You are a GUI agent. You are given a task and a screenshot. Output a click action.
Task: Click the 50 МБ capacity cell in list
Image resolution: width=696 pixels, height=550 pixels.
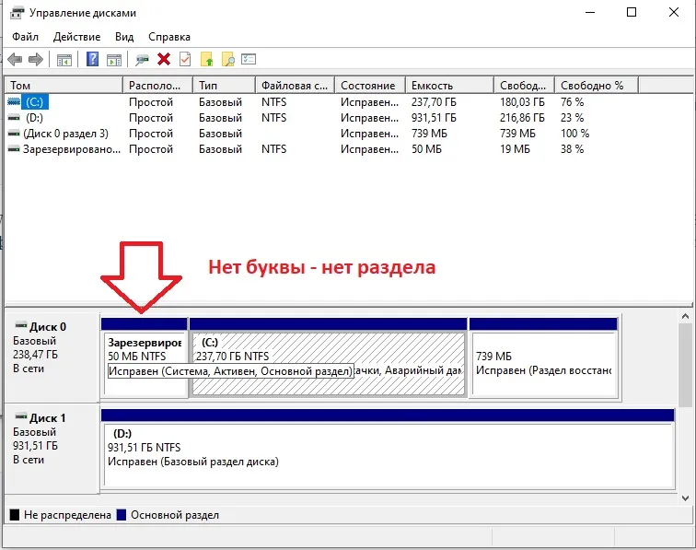(x=426, y=149)
